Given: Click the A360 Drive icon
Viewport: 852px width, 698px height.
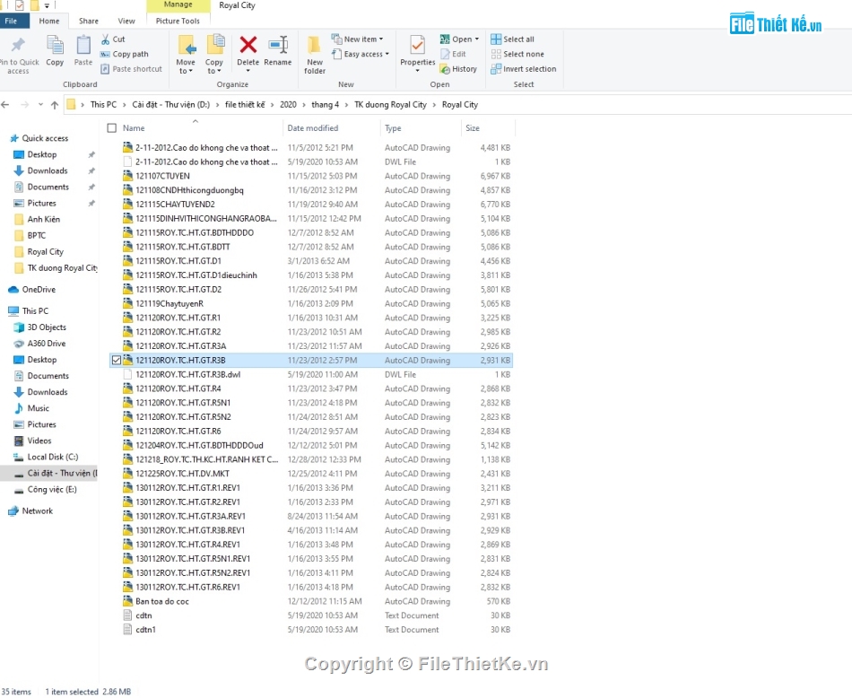Looking at the screenshot, I should (x=19, y=344).
